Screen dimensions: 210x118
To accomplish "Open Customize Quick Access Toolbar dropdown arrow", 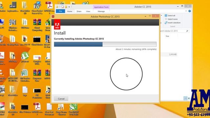I will pos(69,7).
